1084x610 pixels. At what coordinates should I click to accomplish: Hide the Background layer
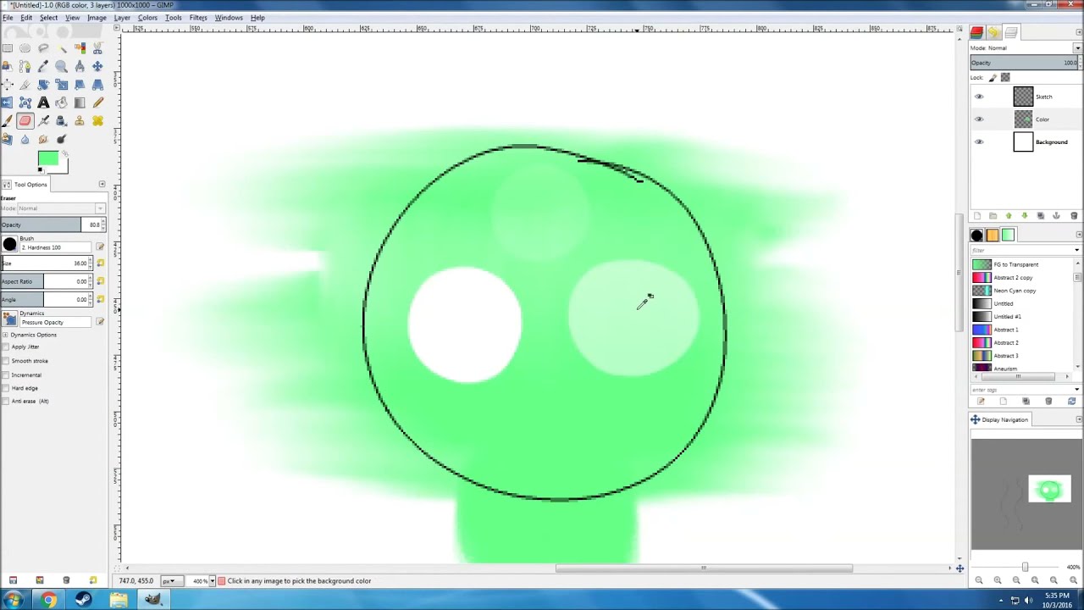[979, 142]
